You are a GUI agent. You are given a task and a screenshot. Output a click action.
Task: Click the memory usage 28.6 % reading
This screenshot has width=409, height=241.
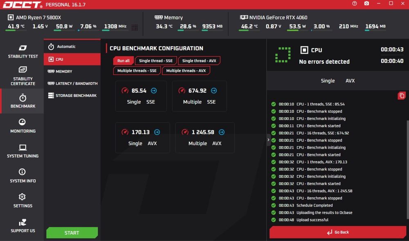[x=188, y=26]
